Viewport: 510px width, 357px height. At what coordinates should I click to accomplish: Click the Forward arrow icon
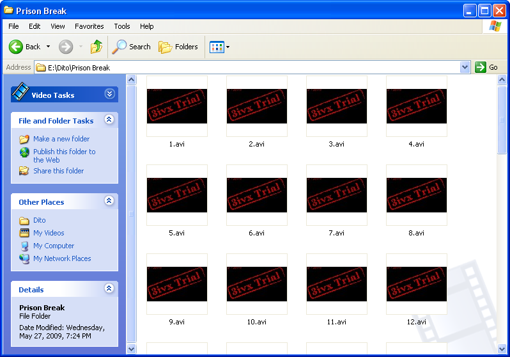pyautogui.click(x=66, y=47)
